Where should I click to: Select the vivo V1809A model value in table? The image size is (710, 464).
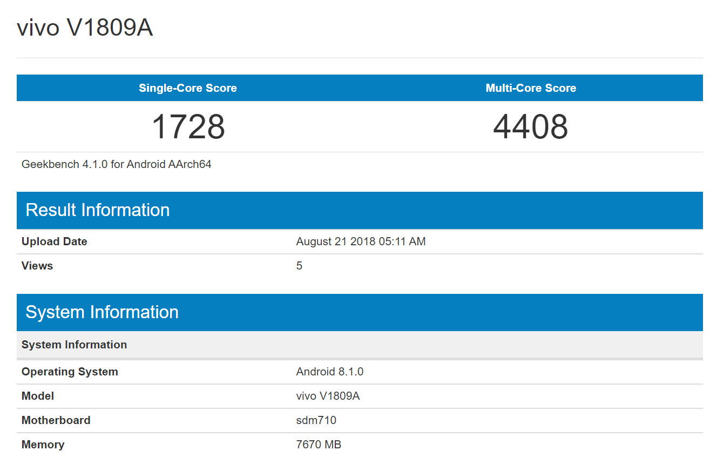(x=328, y=396)
